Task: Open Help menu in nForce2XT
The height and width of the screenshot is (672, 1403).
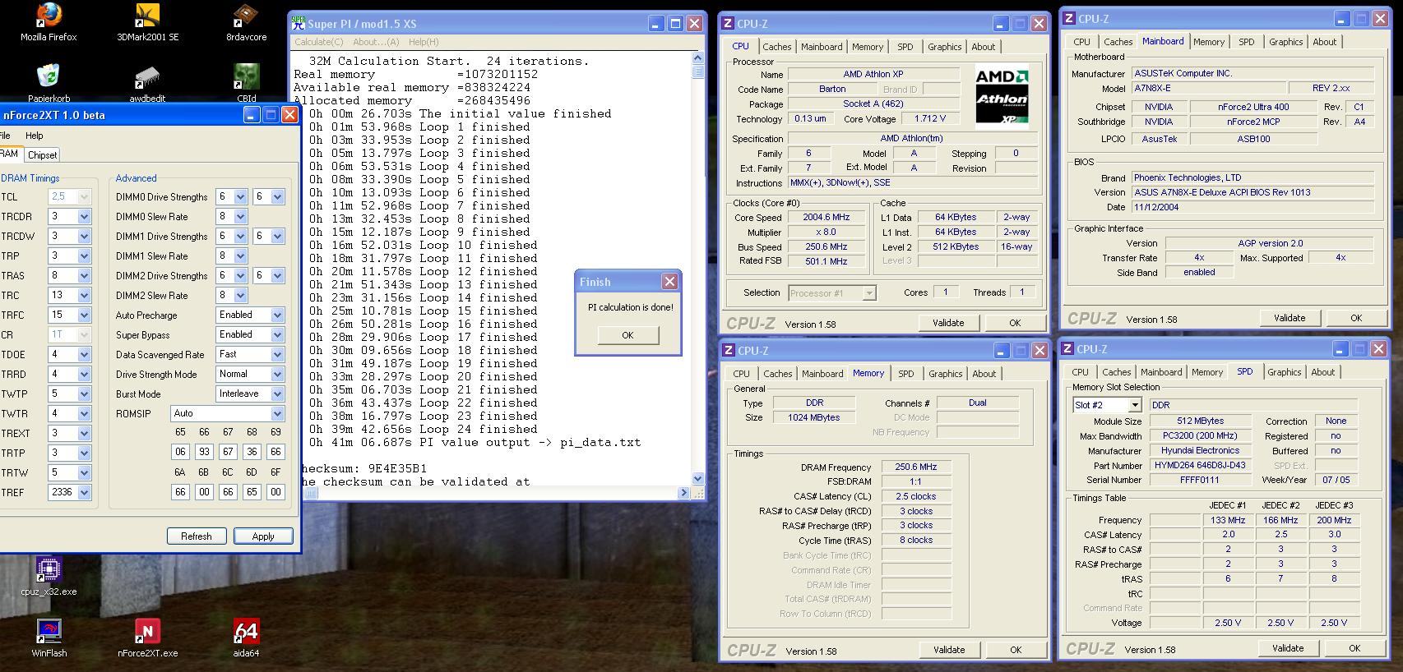Action: 35,136
